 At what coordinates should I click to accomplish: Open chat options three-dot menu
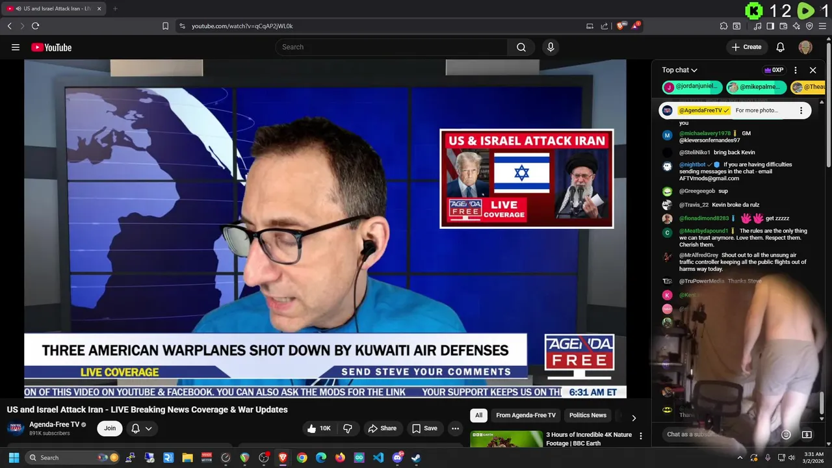point(796,70)
